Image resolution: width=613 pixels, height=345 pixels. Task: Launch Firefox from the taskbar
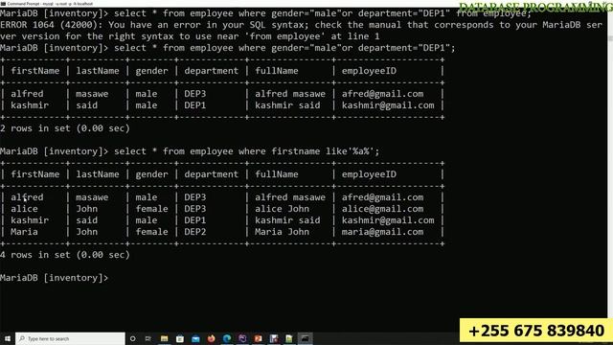click(x=211, y=338)
